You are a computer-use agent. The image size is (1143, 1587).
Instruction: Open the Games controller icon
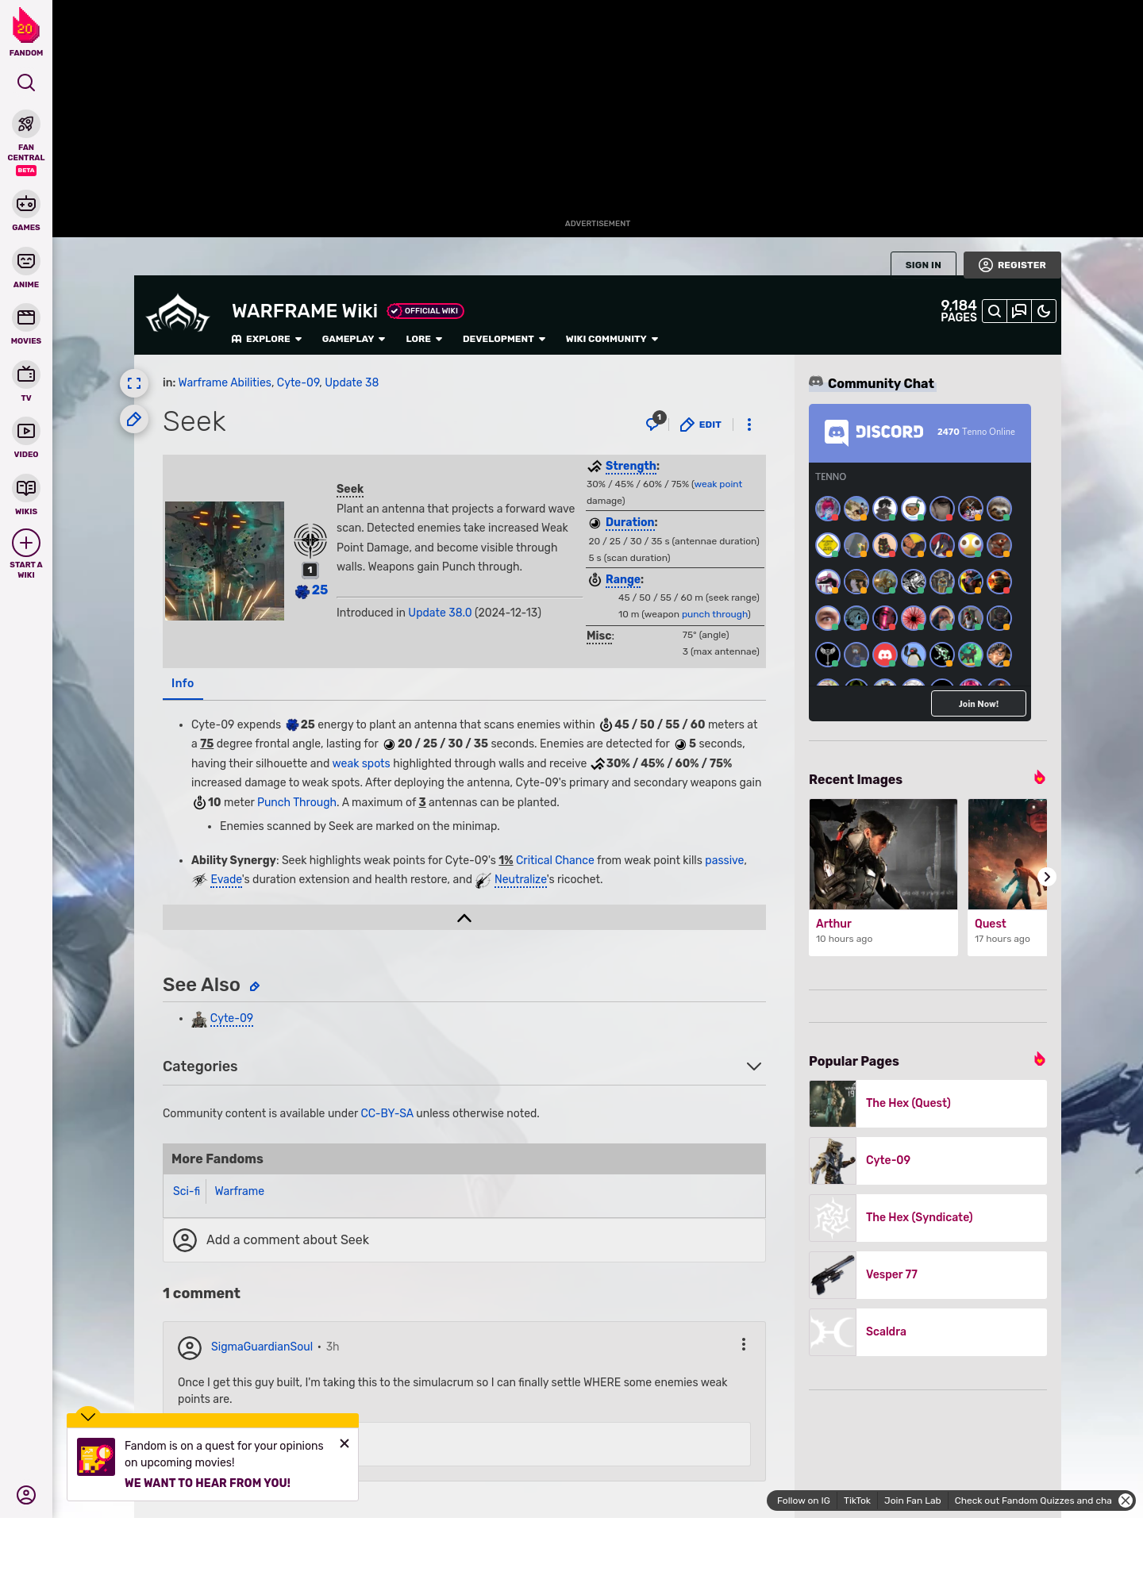click(x=26, y=204)
